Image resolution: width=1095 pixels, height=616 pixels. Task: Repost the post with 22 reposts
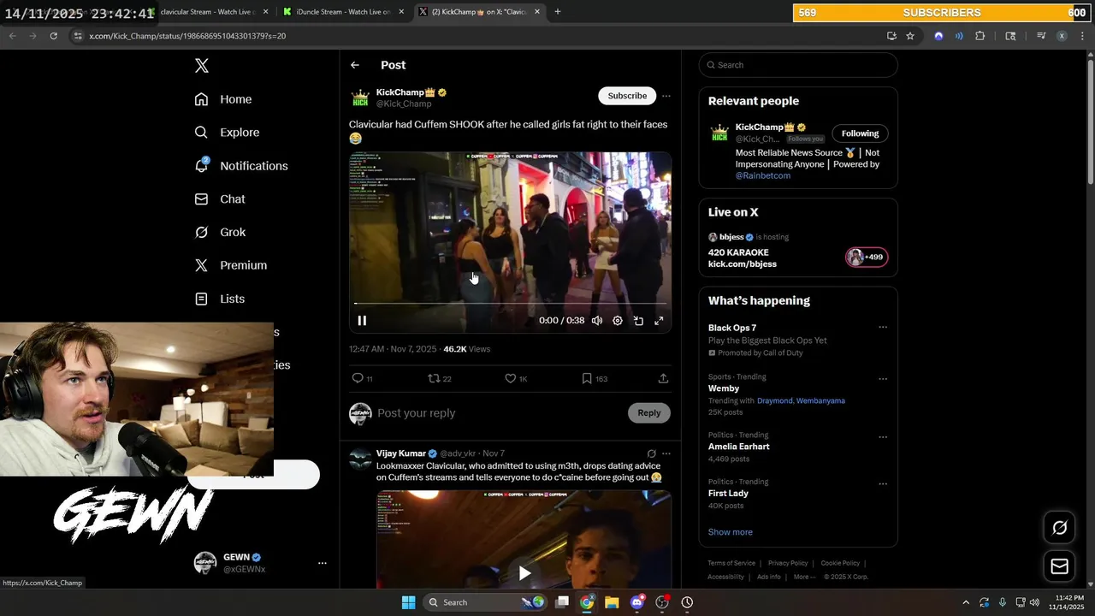pyautogui.click(x=439, y=378)
